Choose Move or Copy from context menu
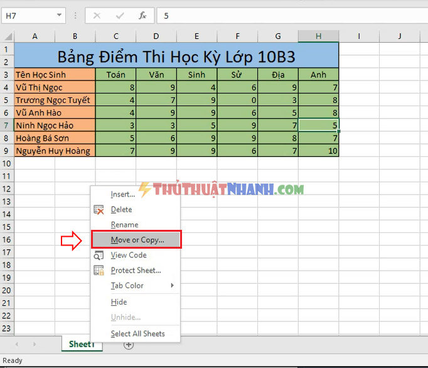 pos(136,240)
